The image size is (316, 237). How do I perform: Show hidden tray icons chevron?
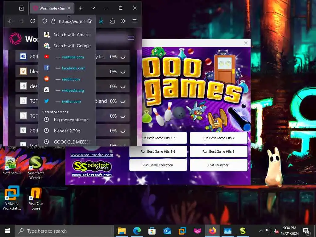261,231
